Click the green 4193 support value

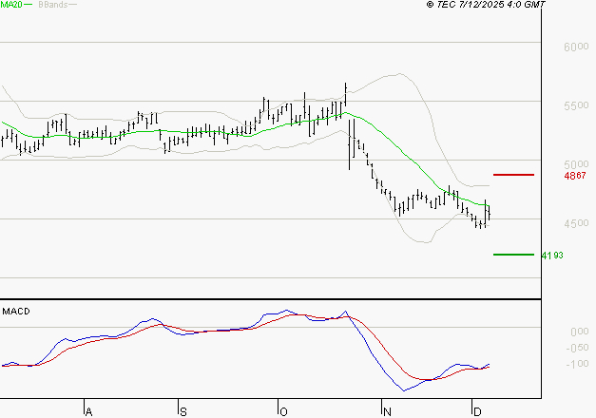point(552,256)
